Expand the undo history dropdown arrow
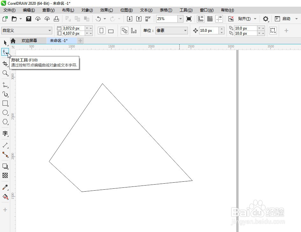 [104, 18]
